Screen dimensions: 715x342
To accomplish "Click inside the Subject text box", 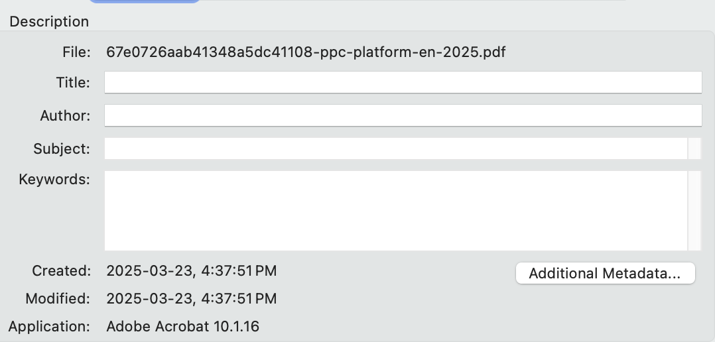I will [x=395, y=148].
